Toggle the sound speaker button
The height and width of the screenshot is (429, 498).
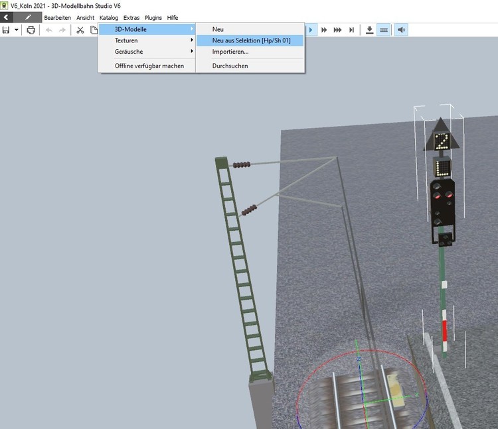(401, 30)
